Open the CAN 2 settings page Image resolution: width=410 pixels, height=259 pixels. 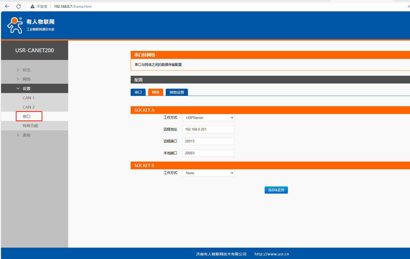tap(28, 107)
